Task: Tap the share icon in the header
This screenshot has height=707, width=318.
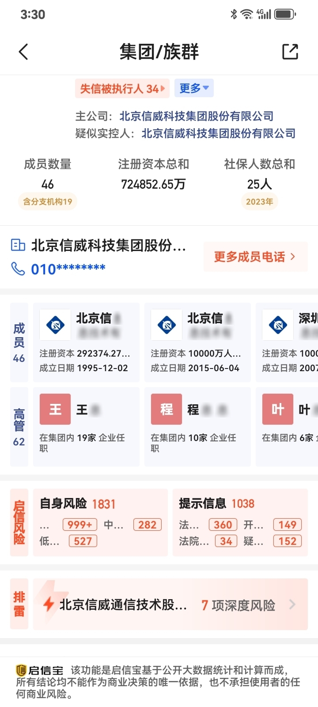Action: point(290,52)
